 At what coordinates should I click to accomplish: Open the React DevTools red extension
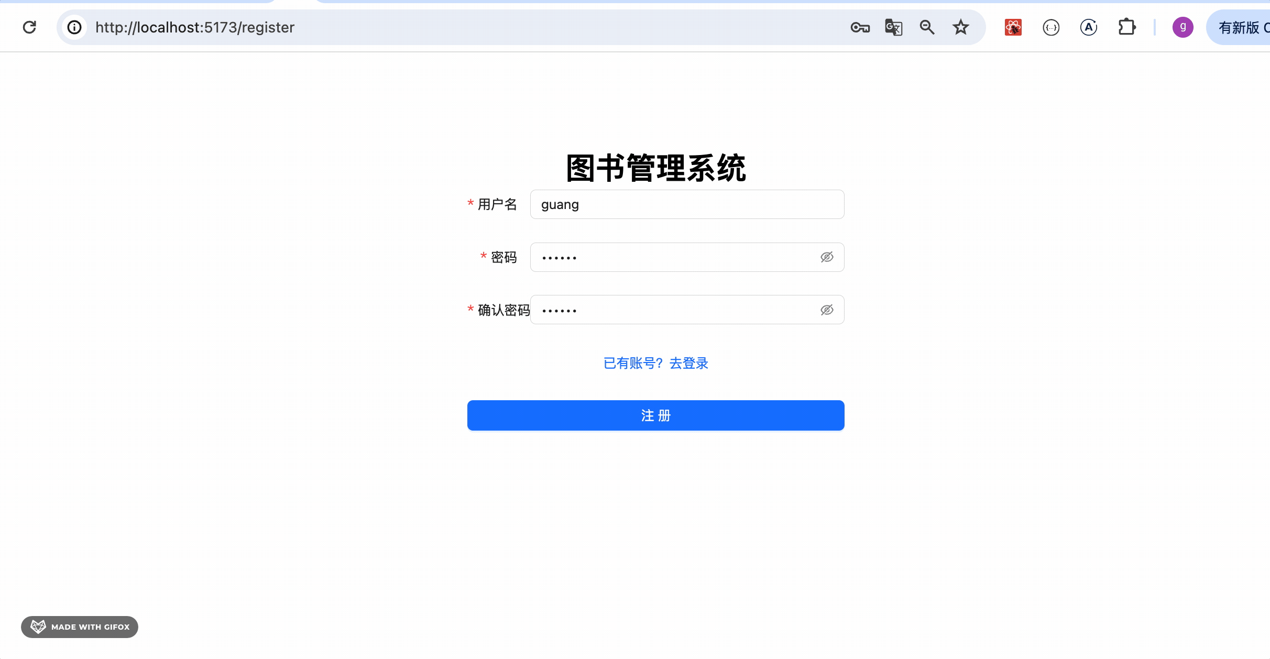[x=1013, y=27]
